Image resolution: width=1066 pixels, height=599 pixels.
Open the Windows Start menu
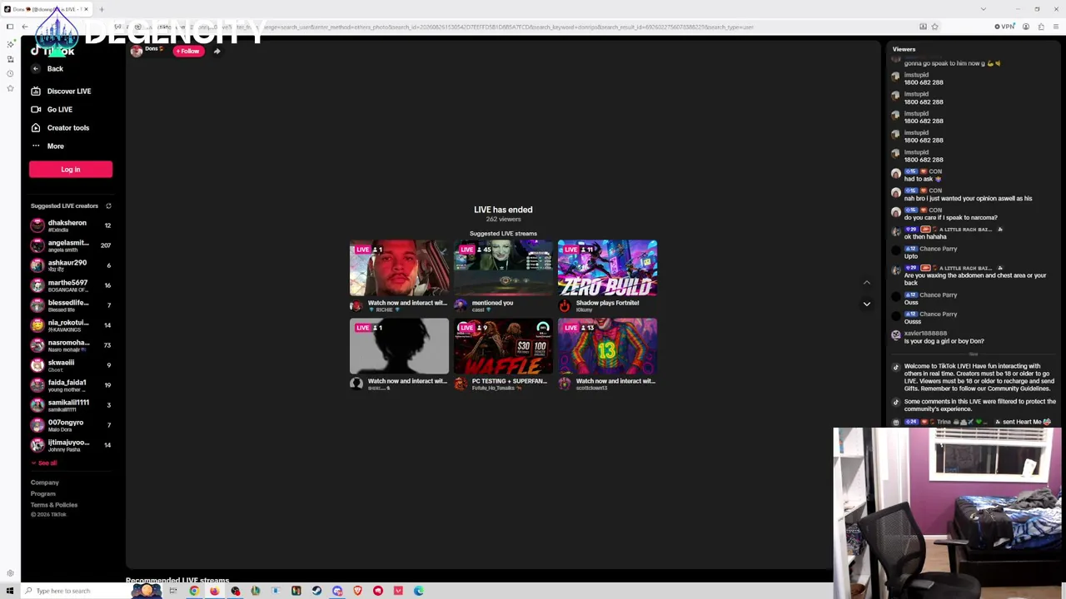tap(10, 591)
